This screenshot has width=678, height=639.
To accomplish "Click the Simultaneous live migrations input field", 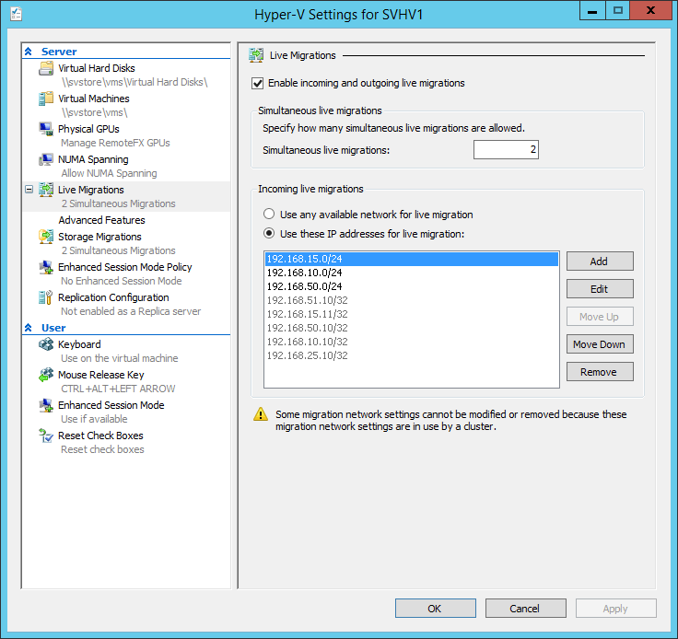I will 506,149.
